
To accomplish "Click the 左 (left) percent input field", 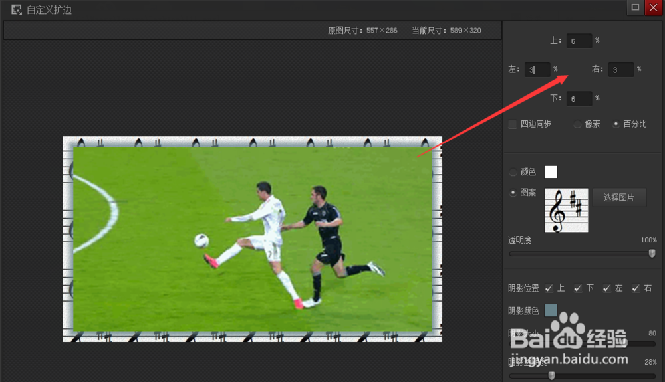I will [537, 70].
